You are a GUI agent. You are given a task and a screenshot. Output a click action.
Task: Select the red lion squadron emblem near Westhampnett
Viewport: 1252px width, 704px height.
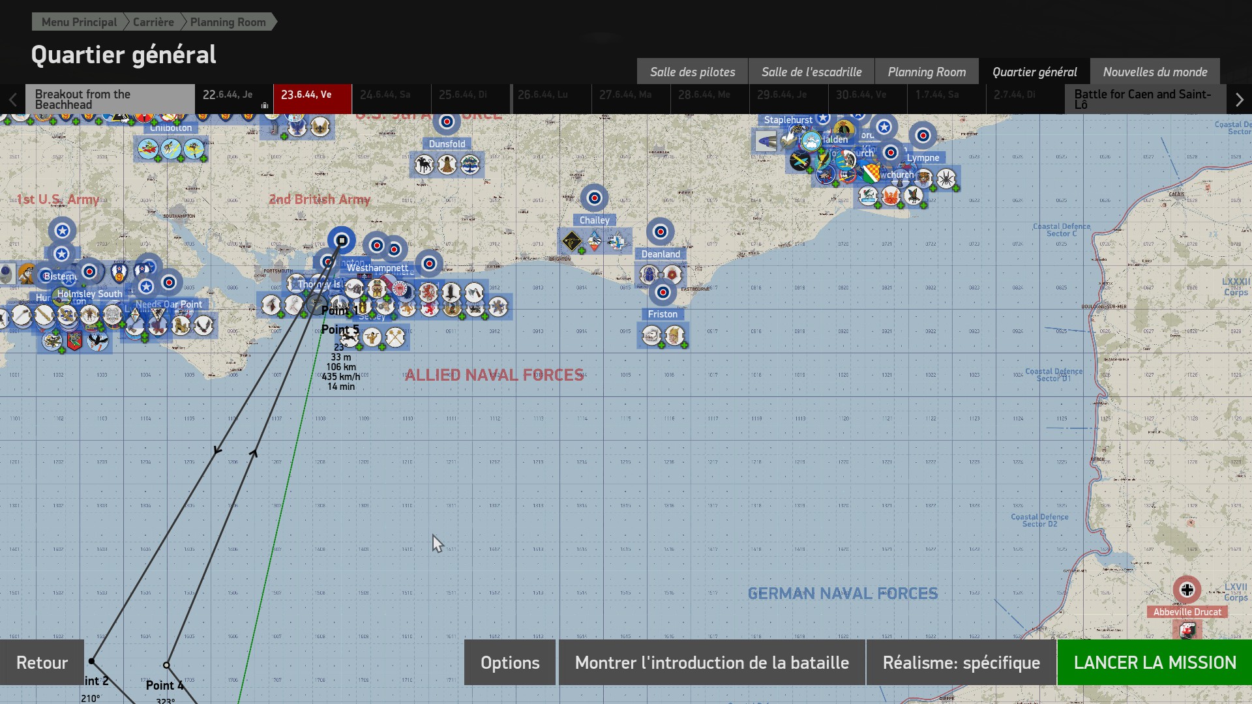pos(428,291)
